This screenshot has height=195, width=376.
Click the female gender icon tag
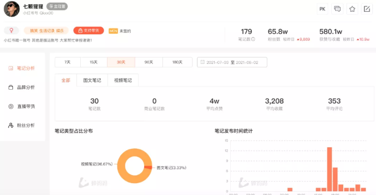11,31
